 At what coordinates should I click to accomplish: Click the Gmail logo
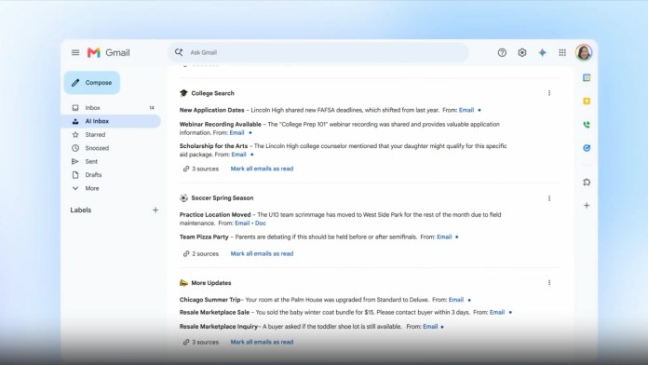coord(108,52)
